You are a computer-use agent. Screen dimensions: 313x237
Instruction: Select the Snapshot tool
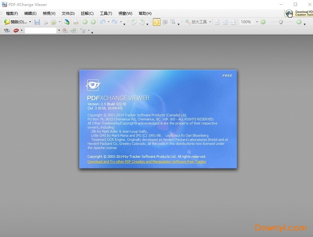pyautogui.click(x=165, y=22)
